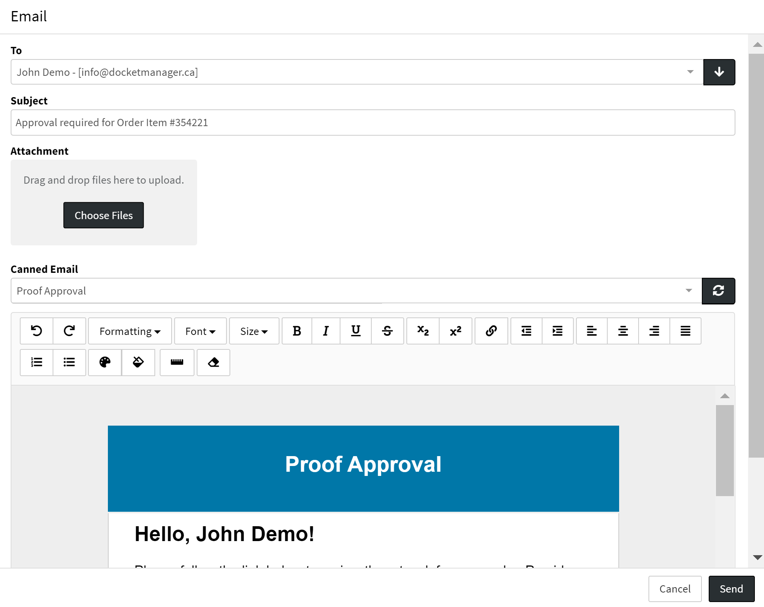Open the Formatting dropdown
This screenshot has height=607, width=764.
[130, 331]
